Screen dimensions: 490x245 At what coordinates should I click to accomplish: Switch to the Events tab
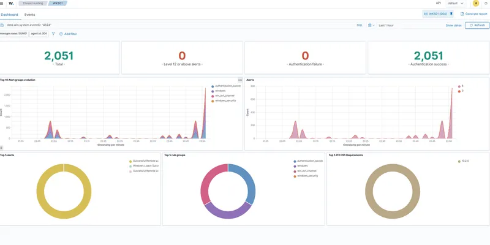click(29, 15)
